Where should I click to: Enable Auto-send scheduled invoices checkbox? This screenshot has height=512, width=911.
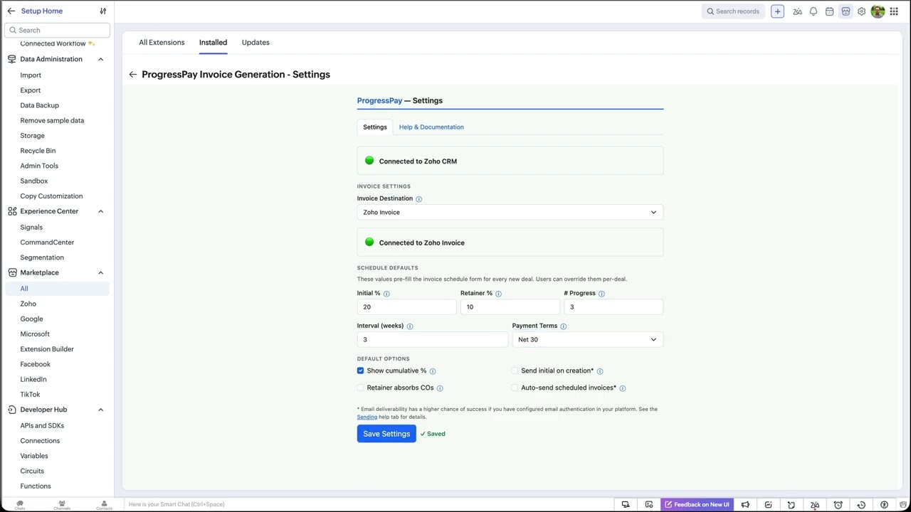pyautogui.click(x=515, y=388)
